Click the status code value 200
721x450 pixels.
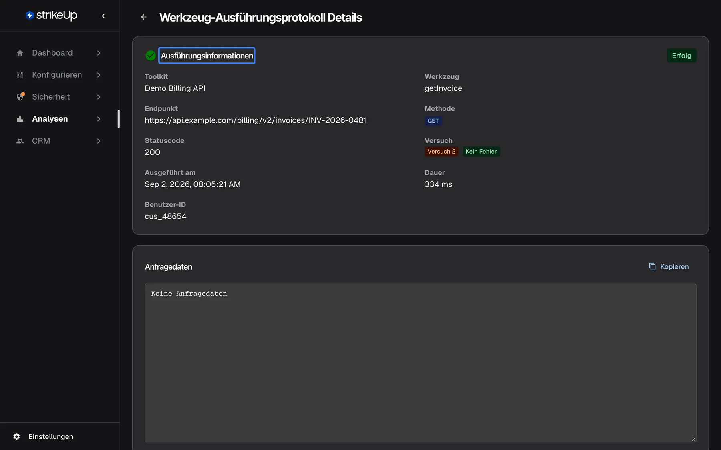click(152, 152)
